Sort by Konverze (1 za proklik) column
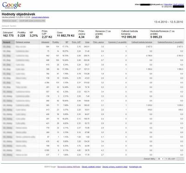This screenshot has height=173, width=186. [x=117, y=42]
